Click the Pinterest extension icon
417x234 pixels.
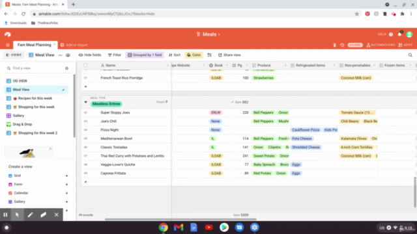367,14
